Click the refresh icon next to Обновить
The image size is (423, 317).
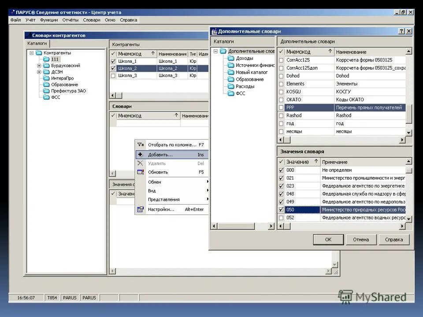tap(140, 172)
